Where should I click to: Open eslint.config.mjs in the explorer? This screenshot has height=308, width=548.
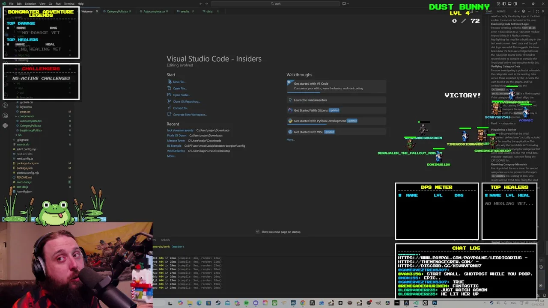point(26,149)
